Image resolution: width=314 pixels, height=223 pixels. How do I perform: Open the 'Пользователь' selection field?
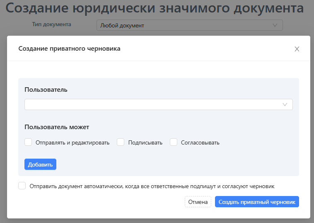(159, 104)
